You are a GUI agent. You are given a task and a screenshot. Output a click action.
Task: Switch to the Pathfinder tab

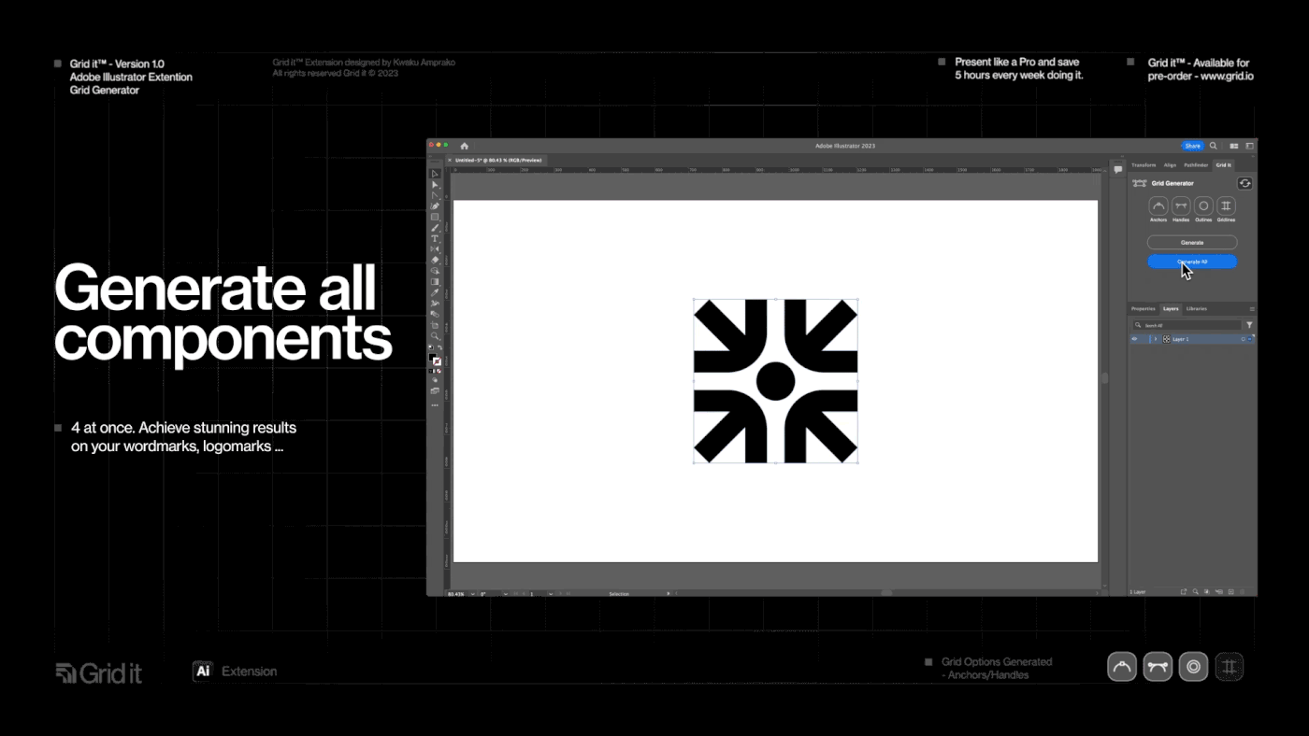click(1196, 164)
